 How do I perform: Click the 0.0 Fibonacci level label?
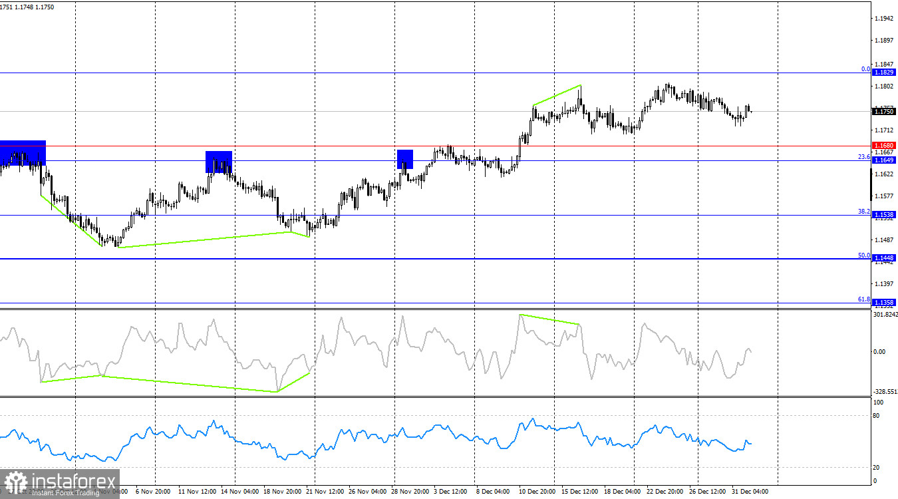(x=865, y=69)
